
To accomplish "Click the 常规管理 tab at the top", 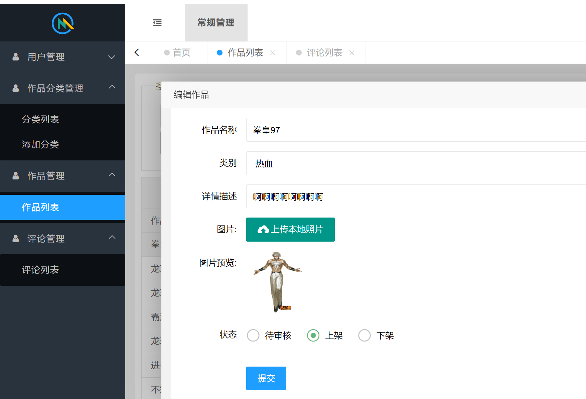I will pyautogui.click(x=216, y=22).
